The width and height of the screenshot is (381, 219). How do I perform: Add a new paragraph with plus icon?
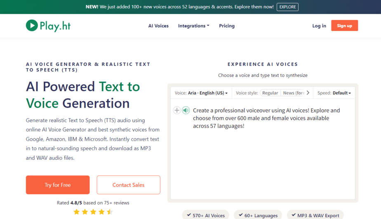[x=176, y=111]
